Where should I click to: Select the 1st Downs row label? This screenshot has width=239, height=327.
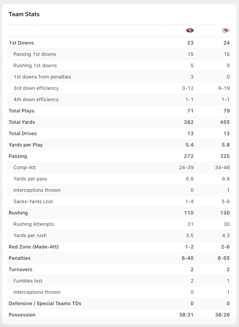pos(21,43)
